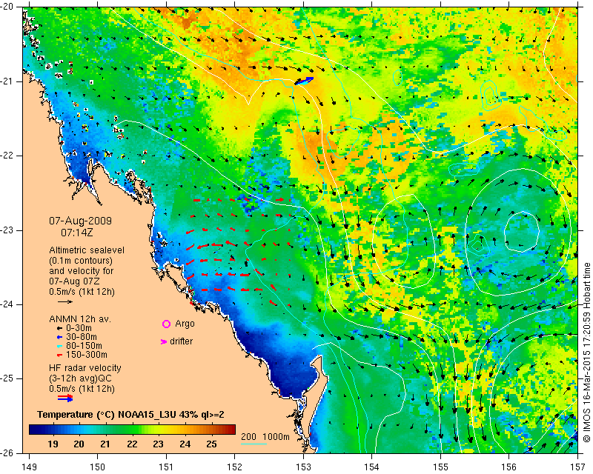Click the cyan 200m isobath legend line

pos(254,444)
